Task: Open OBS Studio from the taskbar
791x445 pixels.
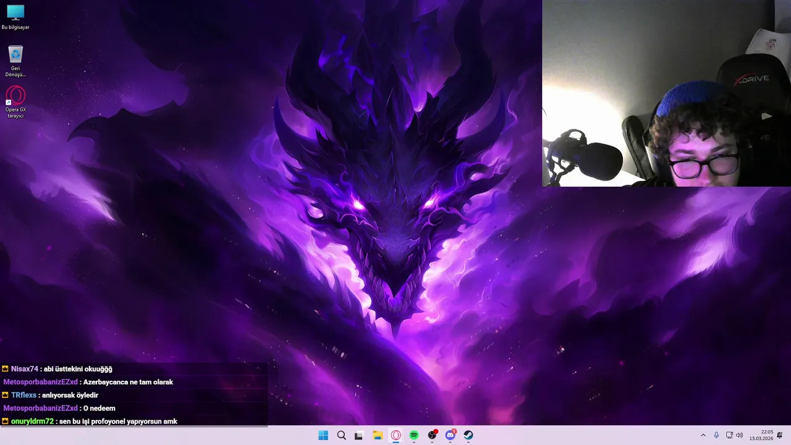Action: (433, 435)
